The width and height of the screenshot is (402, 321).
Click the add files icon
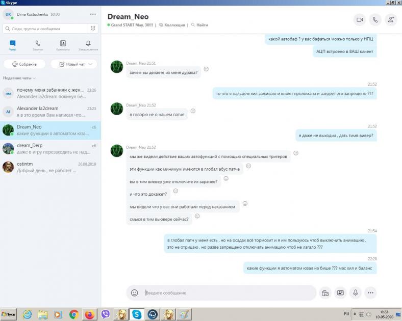(x=324, y=293)
